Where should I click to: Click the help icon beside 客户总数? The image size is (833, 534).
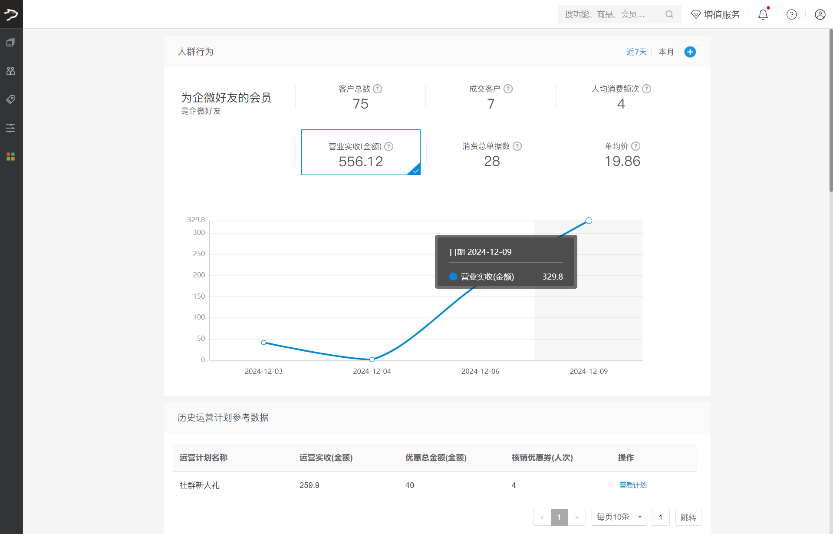(378, 89)
